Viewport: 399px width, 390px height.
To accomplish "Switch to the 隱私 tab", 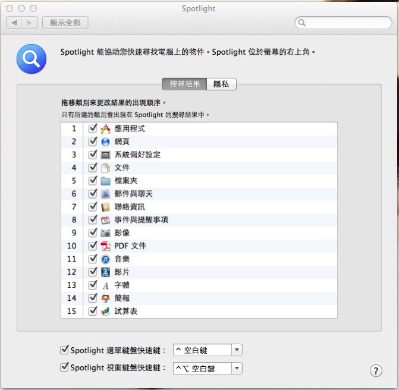I will (x=221, y=84).
